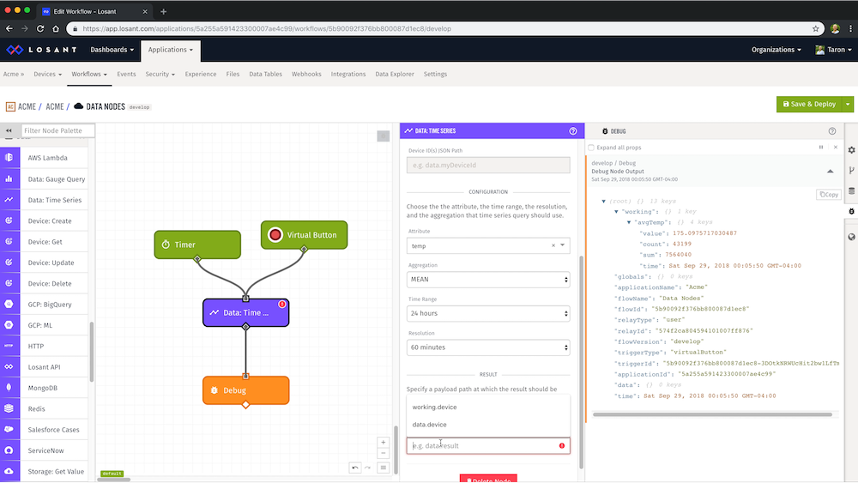Select the Device: Update palette icon
Image resolution: width=858 pixels, height=483 pixels.
point(9,262)
